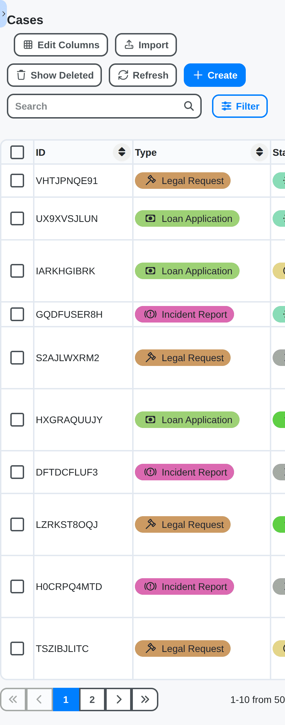Toggle the select-all checkbox in the table header
The image size is (285, 725).
pos(17,152)
